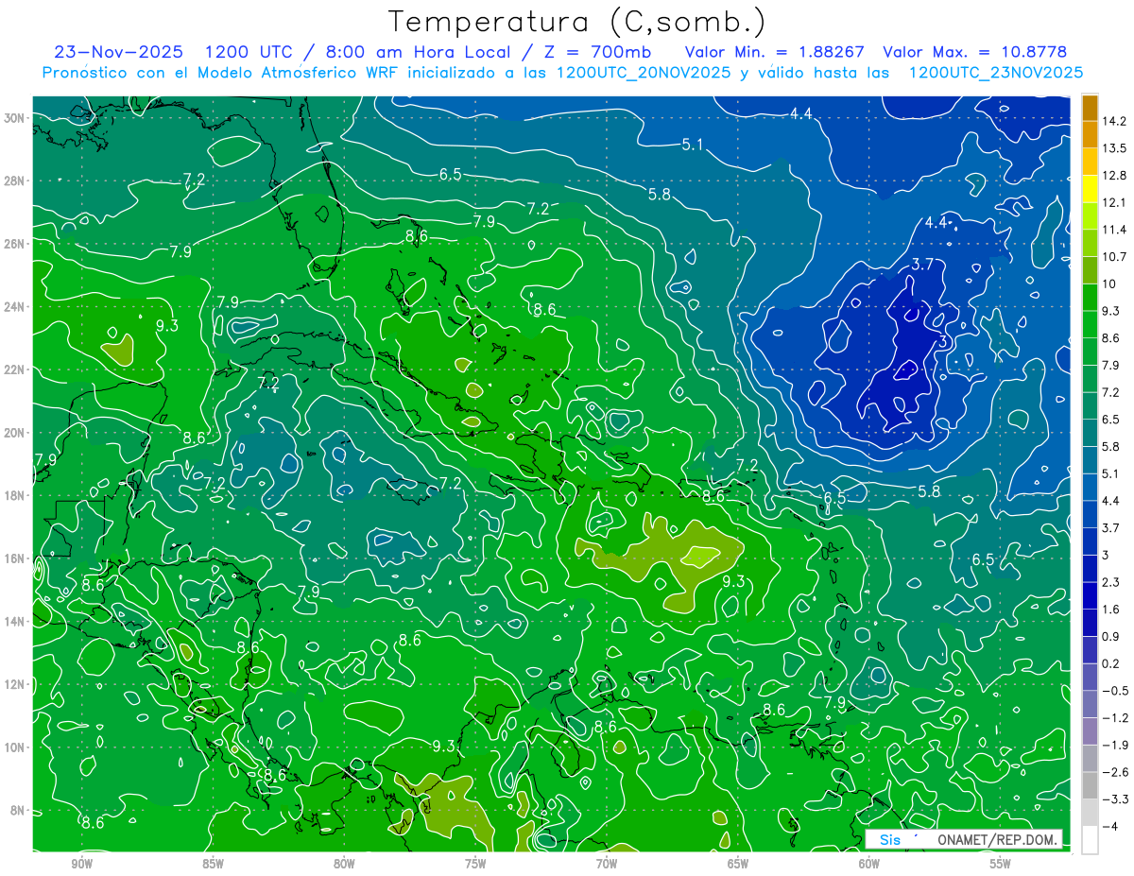
Task: Click the 0.9 label in the color legend
Action: pyautogui.click(x=1110, y=635)
